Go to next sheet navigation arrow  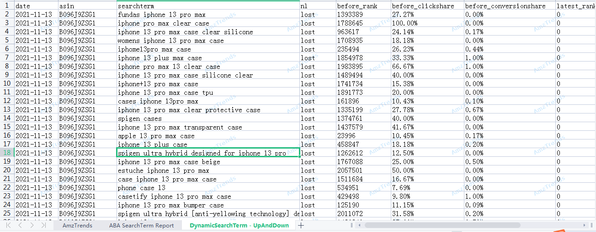[x=32, y=225]
